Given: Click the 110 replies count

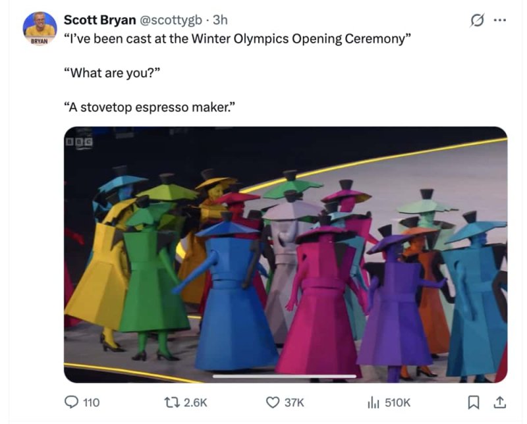Looking at the screenshot, I should click(91, 402).
